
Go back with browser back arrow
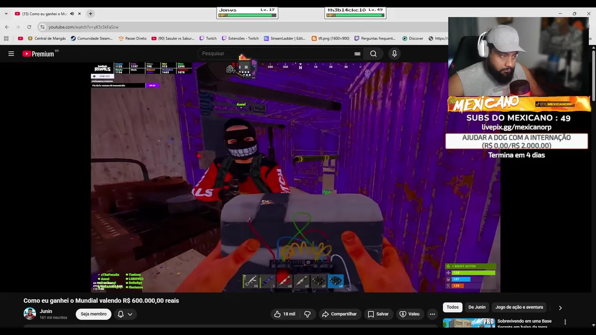pos(7,27)
